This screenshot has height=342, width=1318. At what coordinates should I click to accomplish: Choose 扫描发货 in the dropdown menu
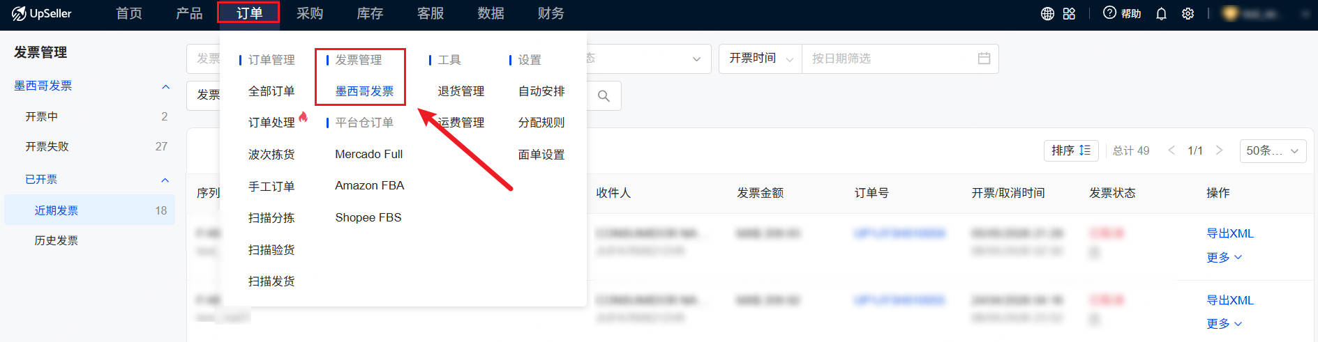271,281
